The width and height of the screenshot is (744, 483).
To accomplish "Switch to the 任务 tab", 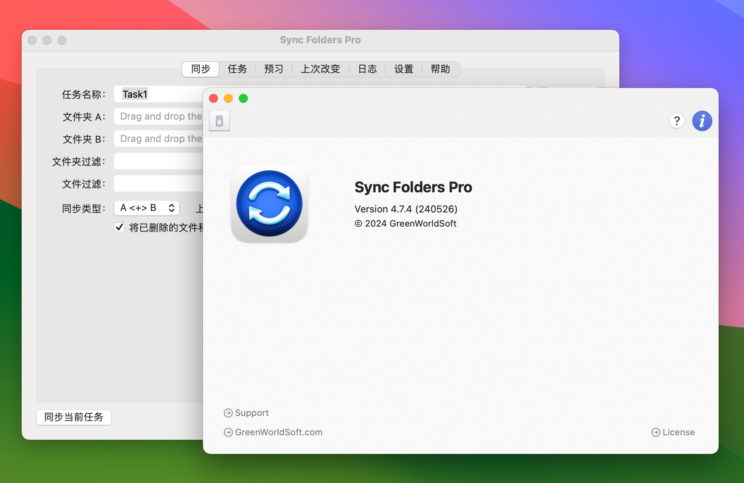I will click(x=237, y=69).
